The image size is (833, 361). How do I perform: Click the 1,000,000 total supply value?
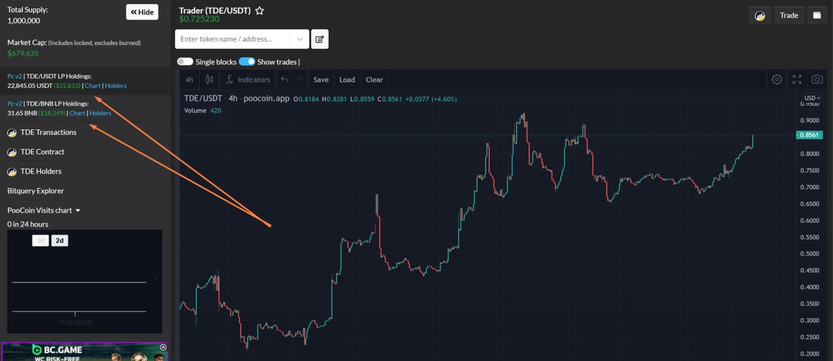(x=24, y=21)
